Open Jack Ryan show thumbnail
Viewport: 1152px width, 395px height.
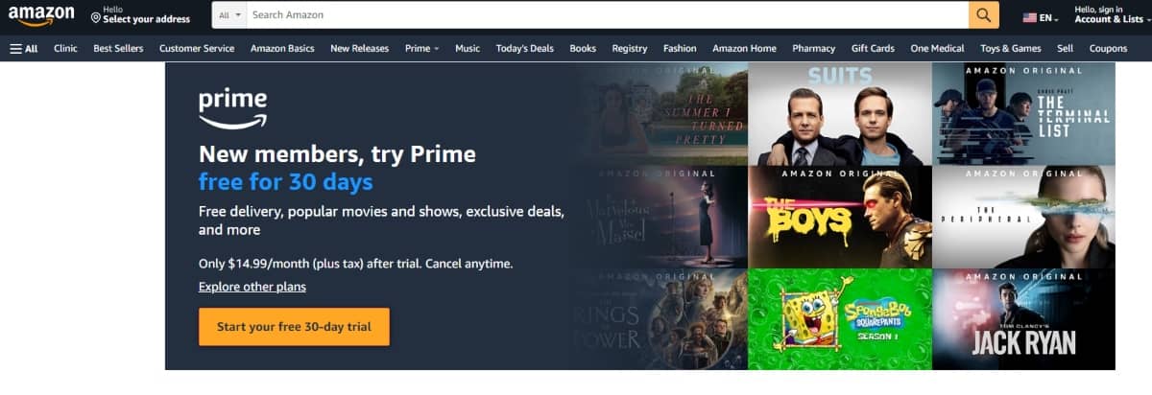pyautogui.click(x=1023, y=319)
